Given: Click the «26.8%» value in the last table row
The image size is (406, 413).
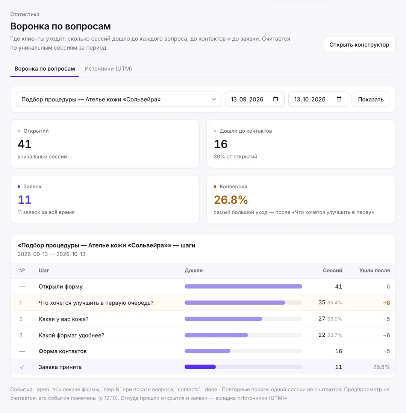Looking at the screenshot, I should (381, 367).
